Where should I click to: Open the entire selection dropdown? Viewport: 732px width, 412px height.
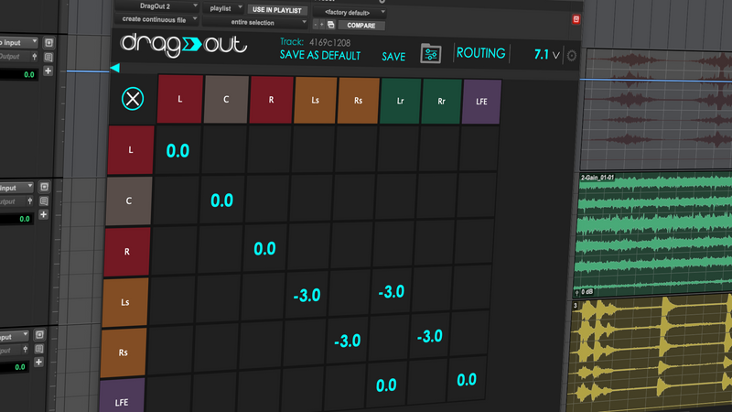coord(255,22)
